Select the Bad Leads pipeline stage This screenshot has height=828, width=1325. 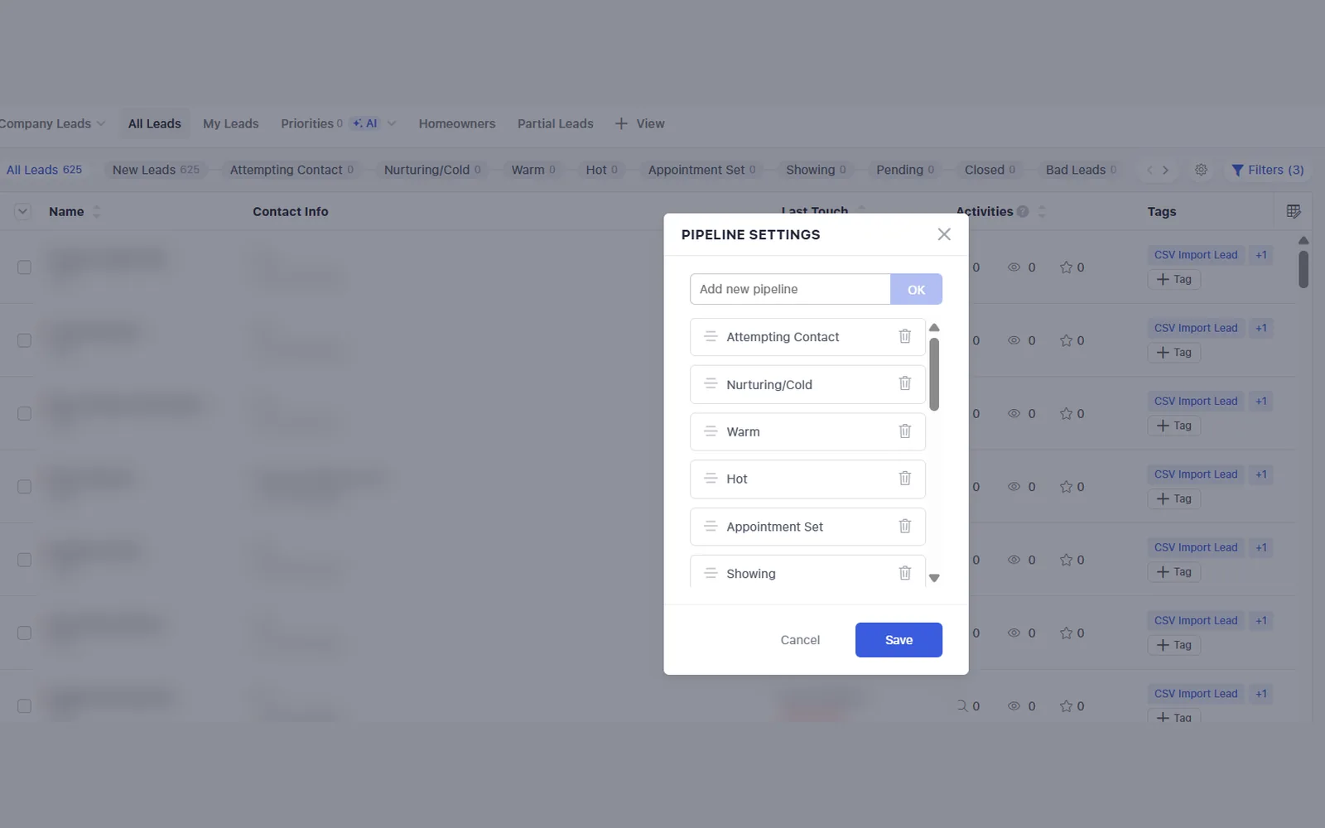coord(1081,170)
